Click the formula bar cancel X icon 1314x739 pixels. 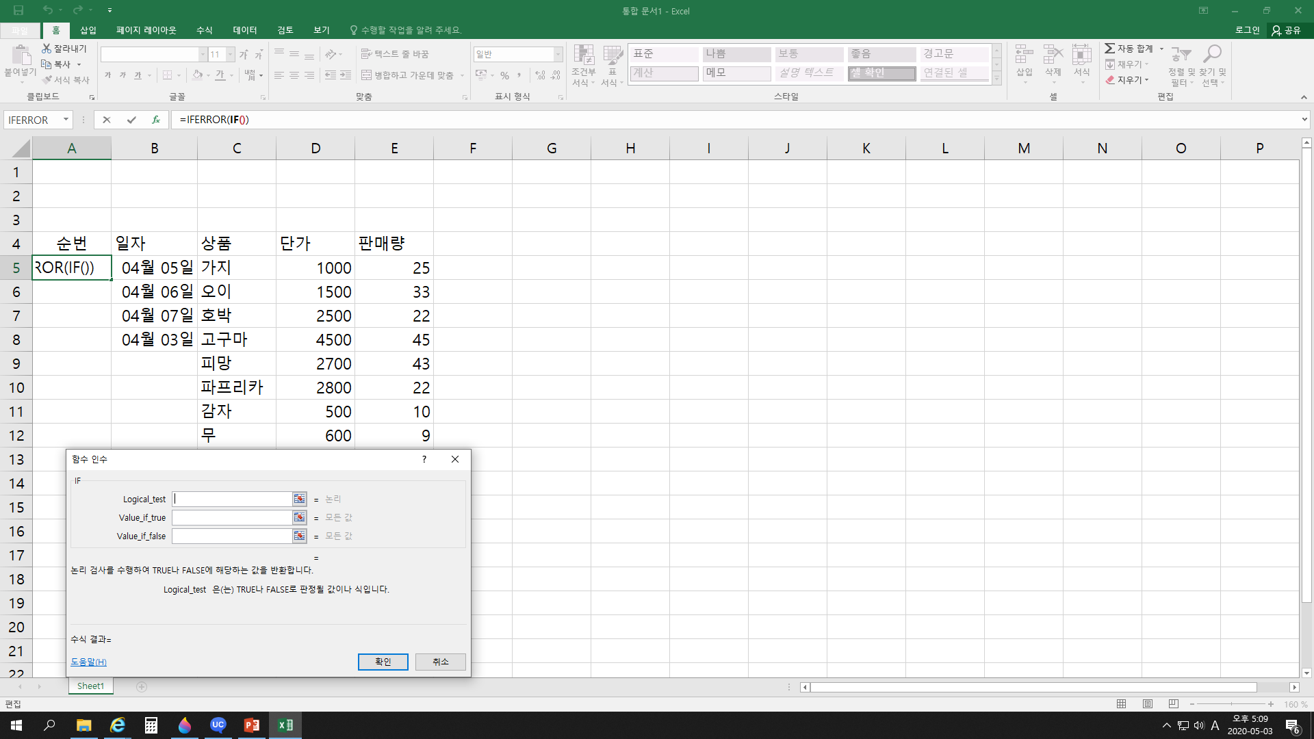[x=107, y=120]
